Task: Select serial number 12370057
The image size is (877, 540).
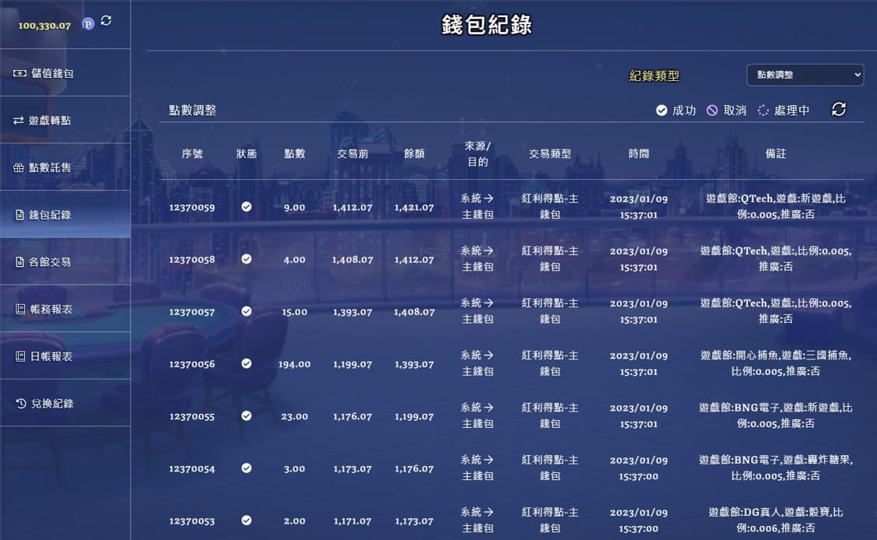Action: pos(192,312)
